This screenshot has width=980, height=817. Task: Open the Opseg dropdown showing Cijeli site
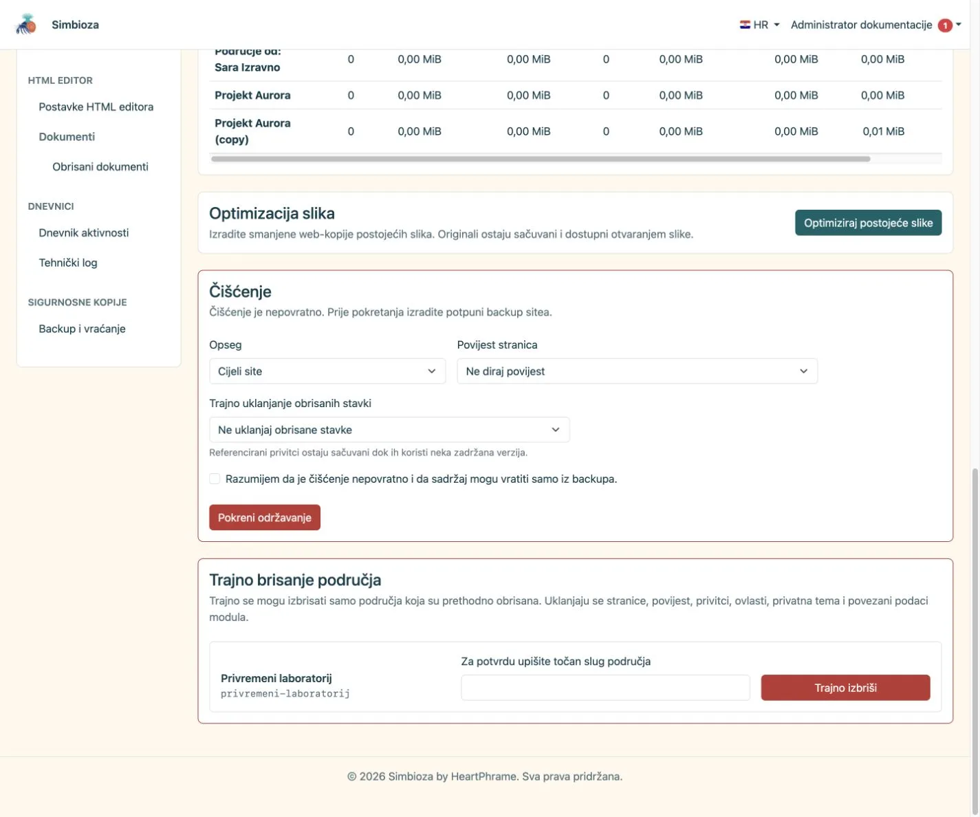[x=327, y=371]
